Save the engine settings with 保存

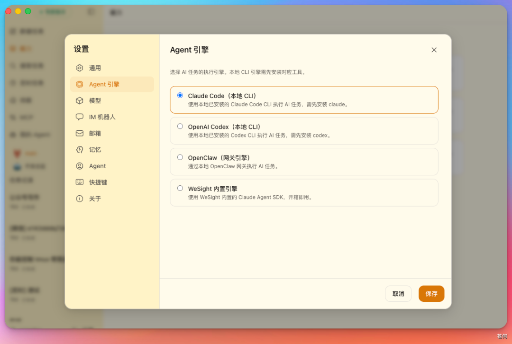(431, 294)
